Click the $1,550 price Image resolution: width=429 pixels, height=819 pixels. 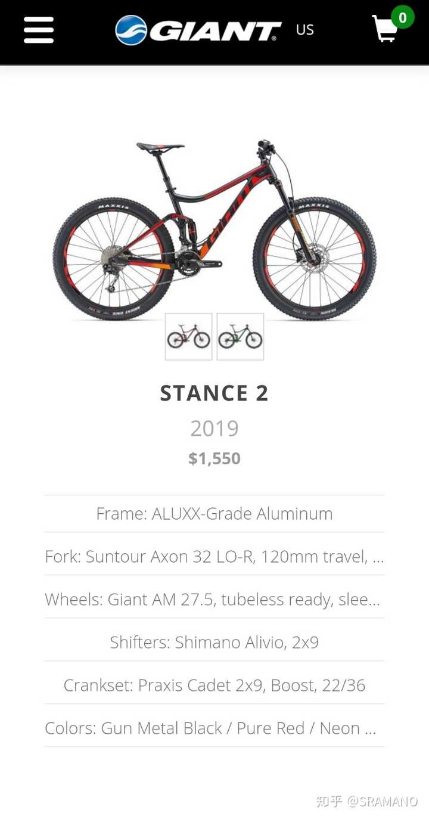[214, 458]
